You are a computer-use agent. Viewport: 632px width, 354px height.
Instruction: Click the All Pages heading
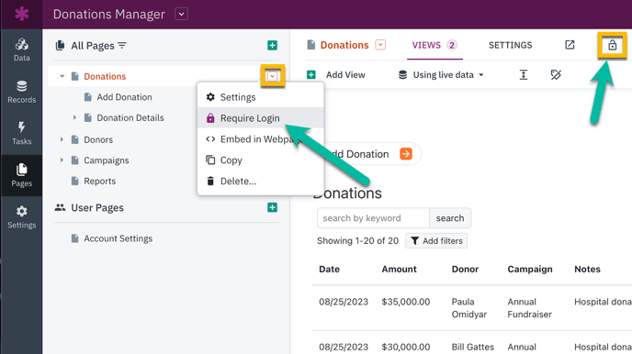point(93,46)
